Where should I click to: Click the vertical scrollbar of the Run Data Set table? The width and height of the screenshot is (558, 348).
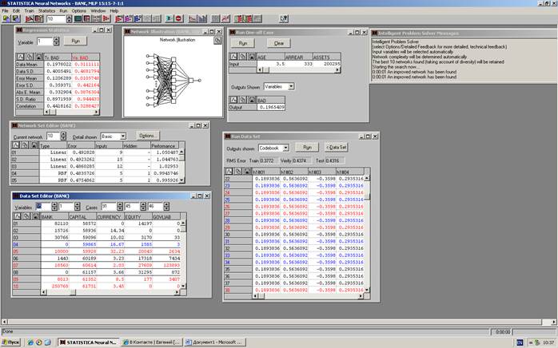click(x=367, y=234)
